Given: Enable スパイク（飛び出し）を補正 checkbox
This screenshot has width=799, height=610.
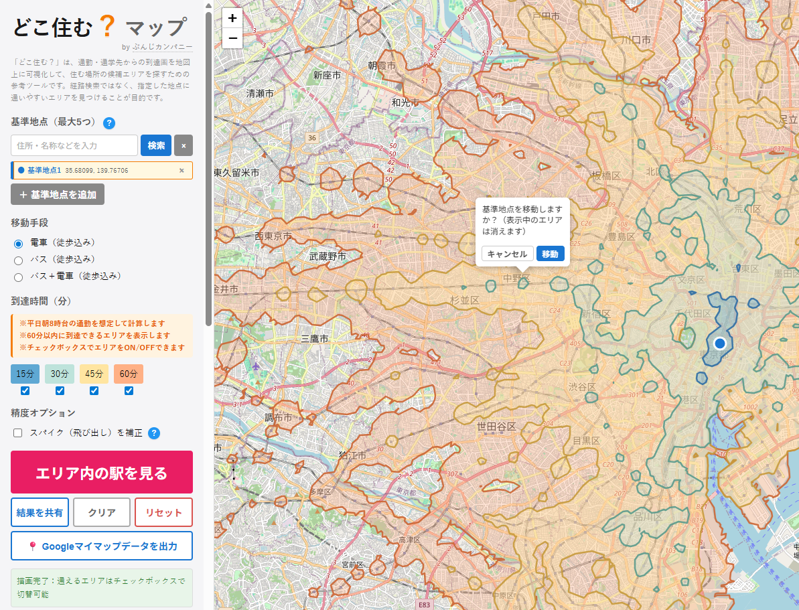Looking at the screenshot, I should tap(18, 433).
